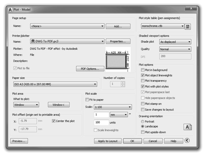The width and height of the screenshot is (205, 155).
Task: Cancel the plot dialog
Action: 153,141
